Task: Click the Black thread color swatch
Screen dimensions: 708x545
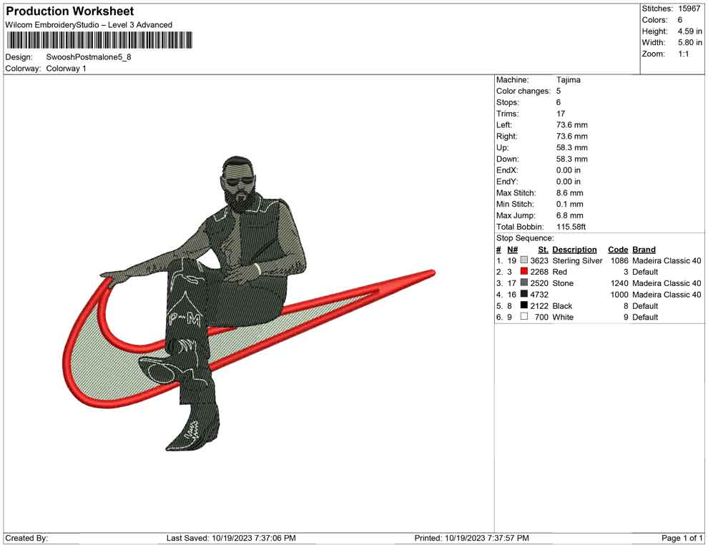Action: click(x=523, y=305)
